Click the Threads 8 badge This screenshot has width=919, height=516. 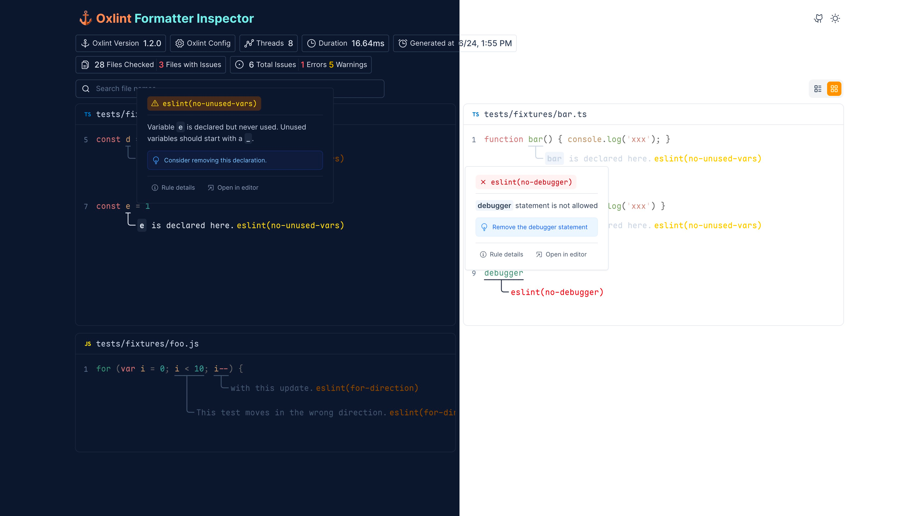point(269,44)
